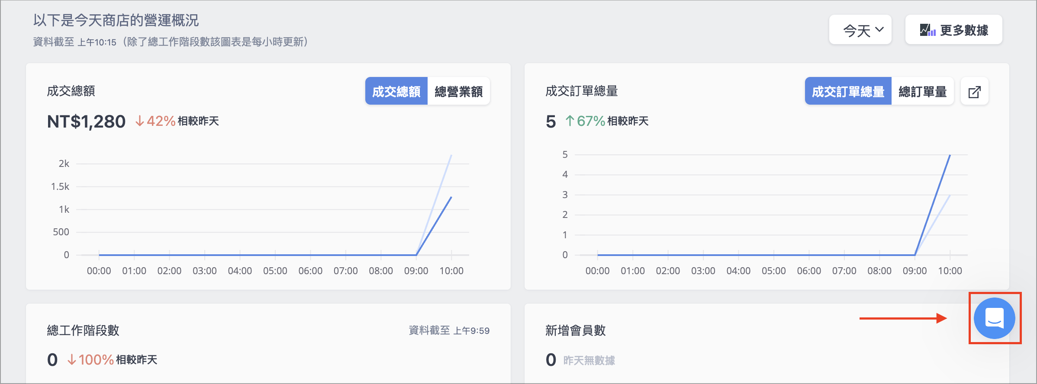The image size is (1037, 384).
Task: Click the 成交訂單總量 card title
Action: tap(581, 91)
